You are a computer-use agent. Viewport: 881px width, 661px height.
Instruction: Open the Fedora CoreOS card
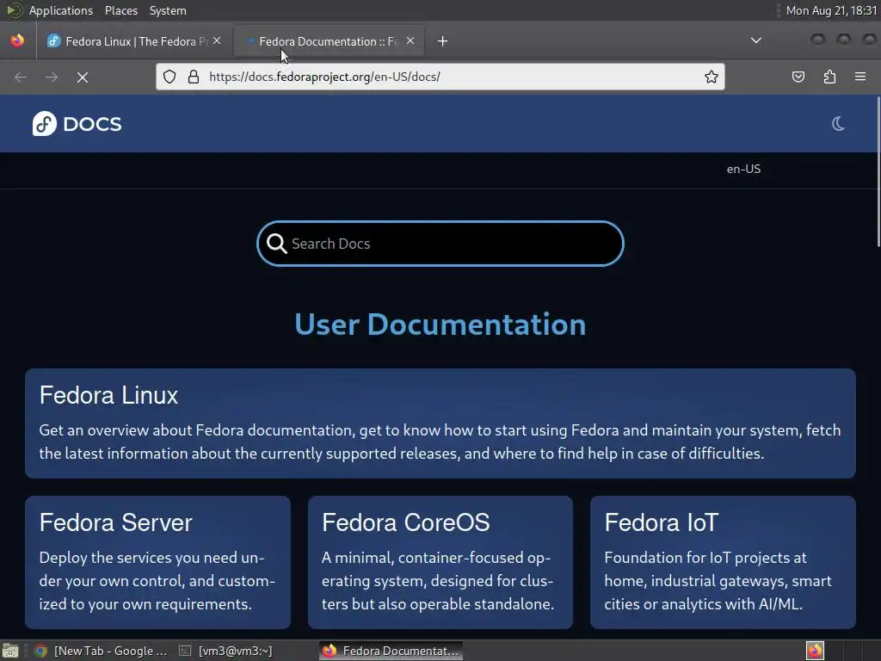point(440,562)
